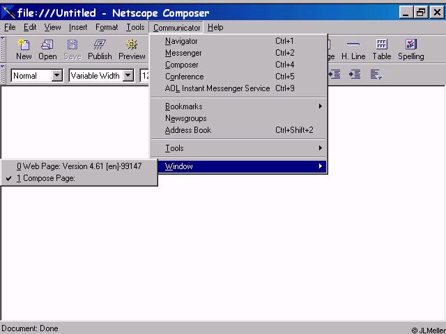
Task: Click the decrease indent icon
Action: pos(334,74)
